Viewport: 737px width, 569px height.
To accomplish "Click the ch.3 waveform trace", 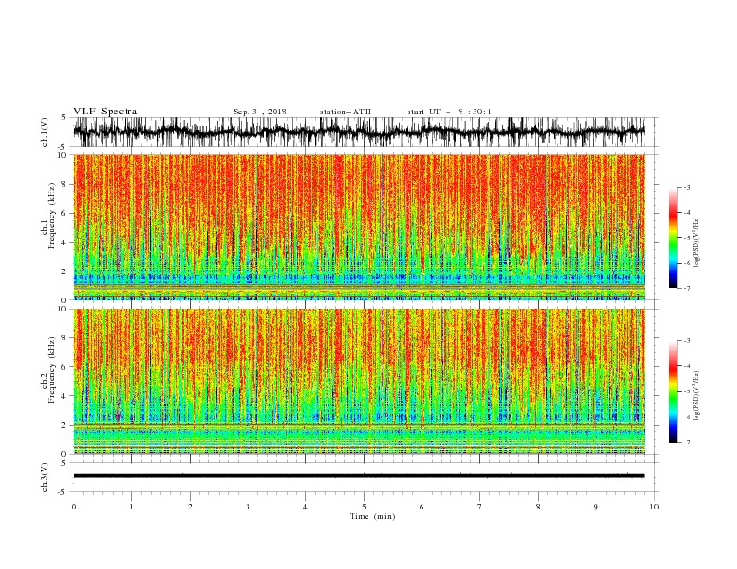I will tap(358, 476).
